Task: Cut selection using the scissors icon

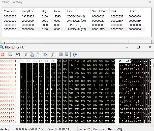Action: pos(26,55)
